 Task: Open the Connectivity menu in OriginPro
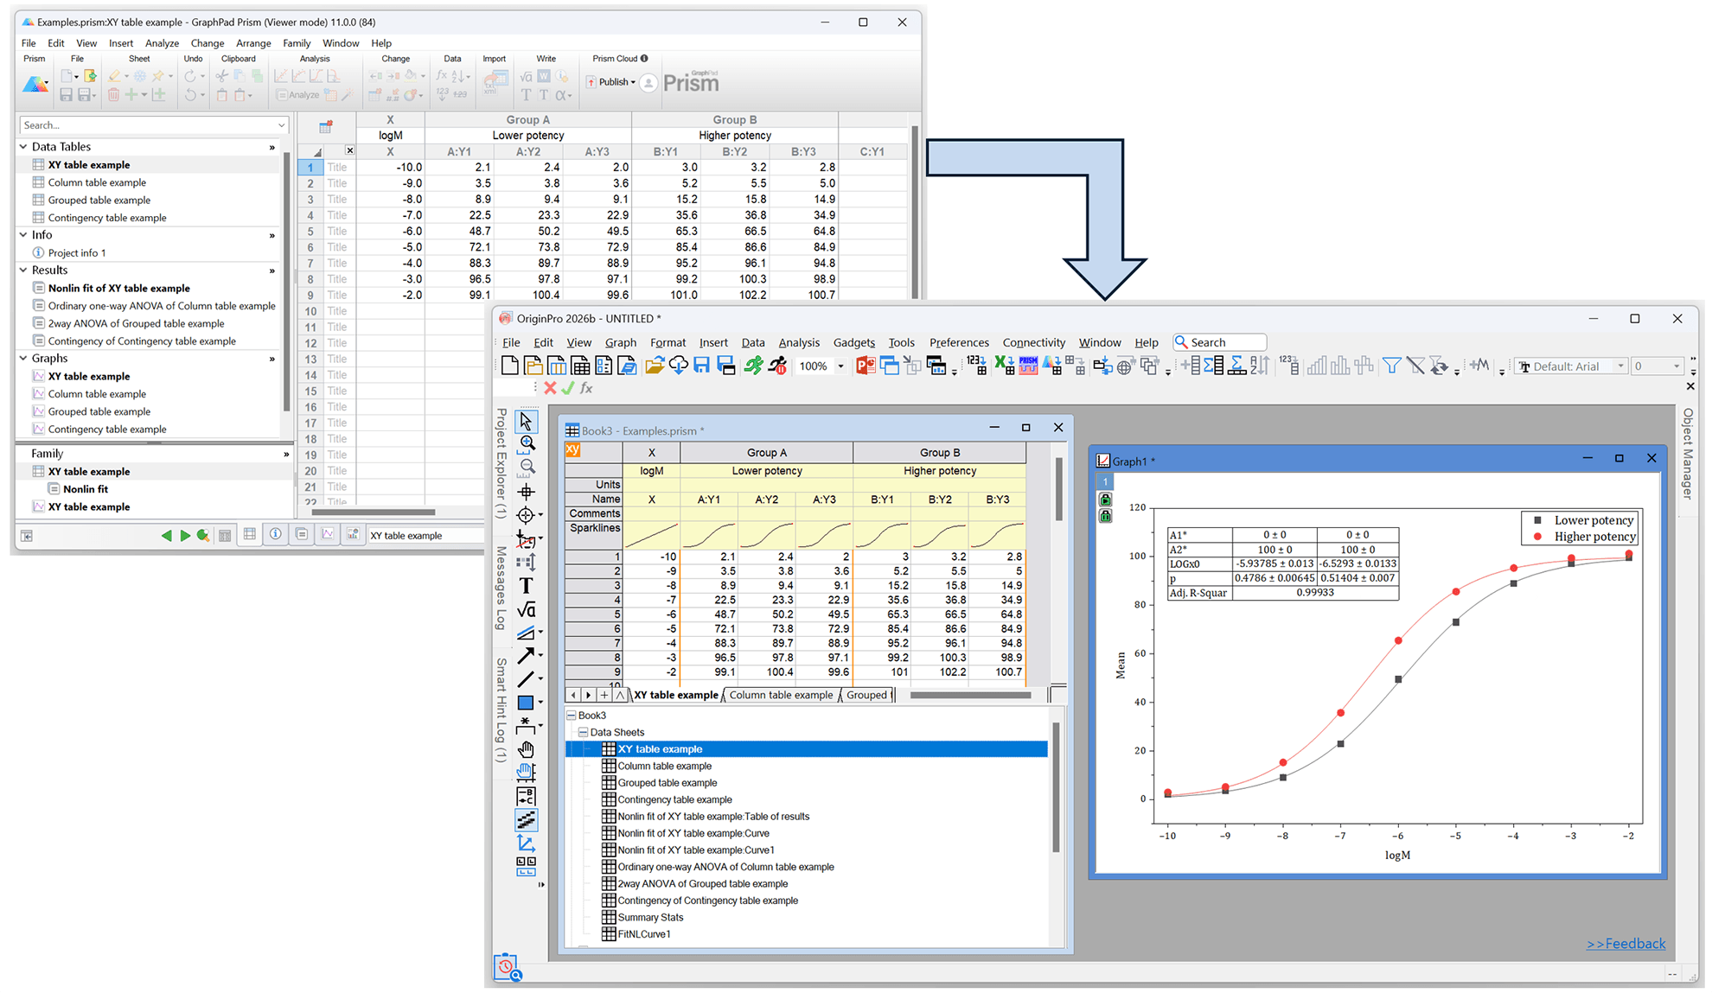tap(1033, 342)
